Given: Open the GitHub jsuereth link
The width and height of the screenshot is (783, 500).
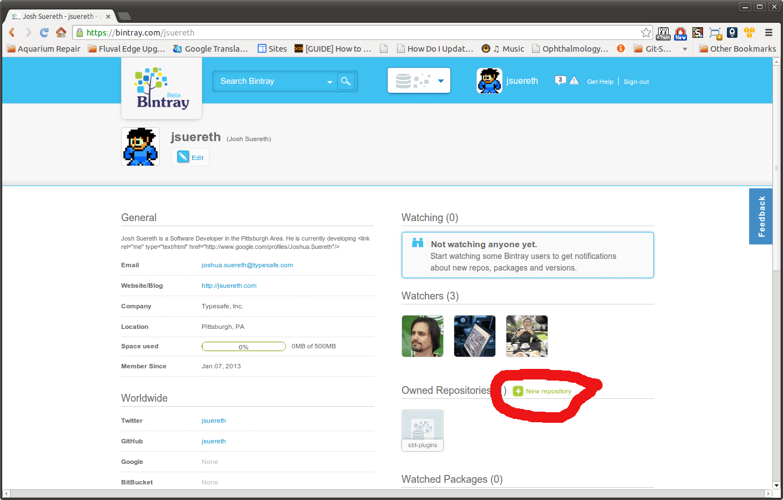Looking at the screenshot, I should coord(214,441).
